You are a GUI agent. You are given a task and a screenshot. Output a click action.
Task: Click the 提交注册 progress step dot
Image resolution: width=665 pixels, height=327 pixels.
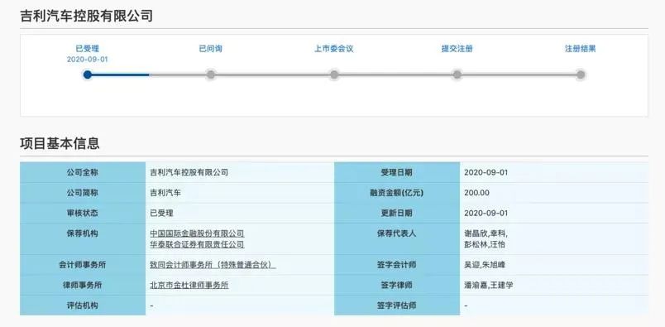point(457,75)
